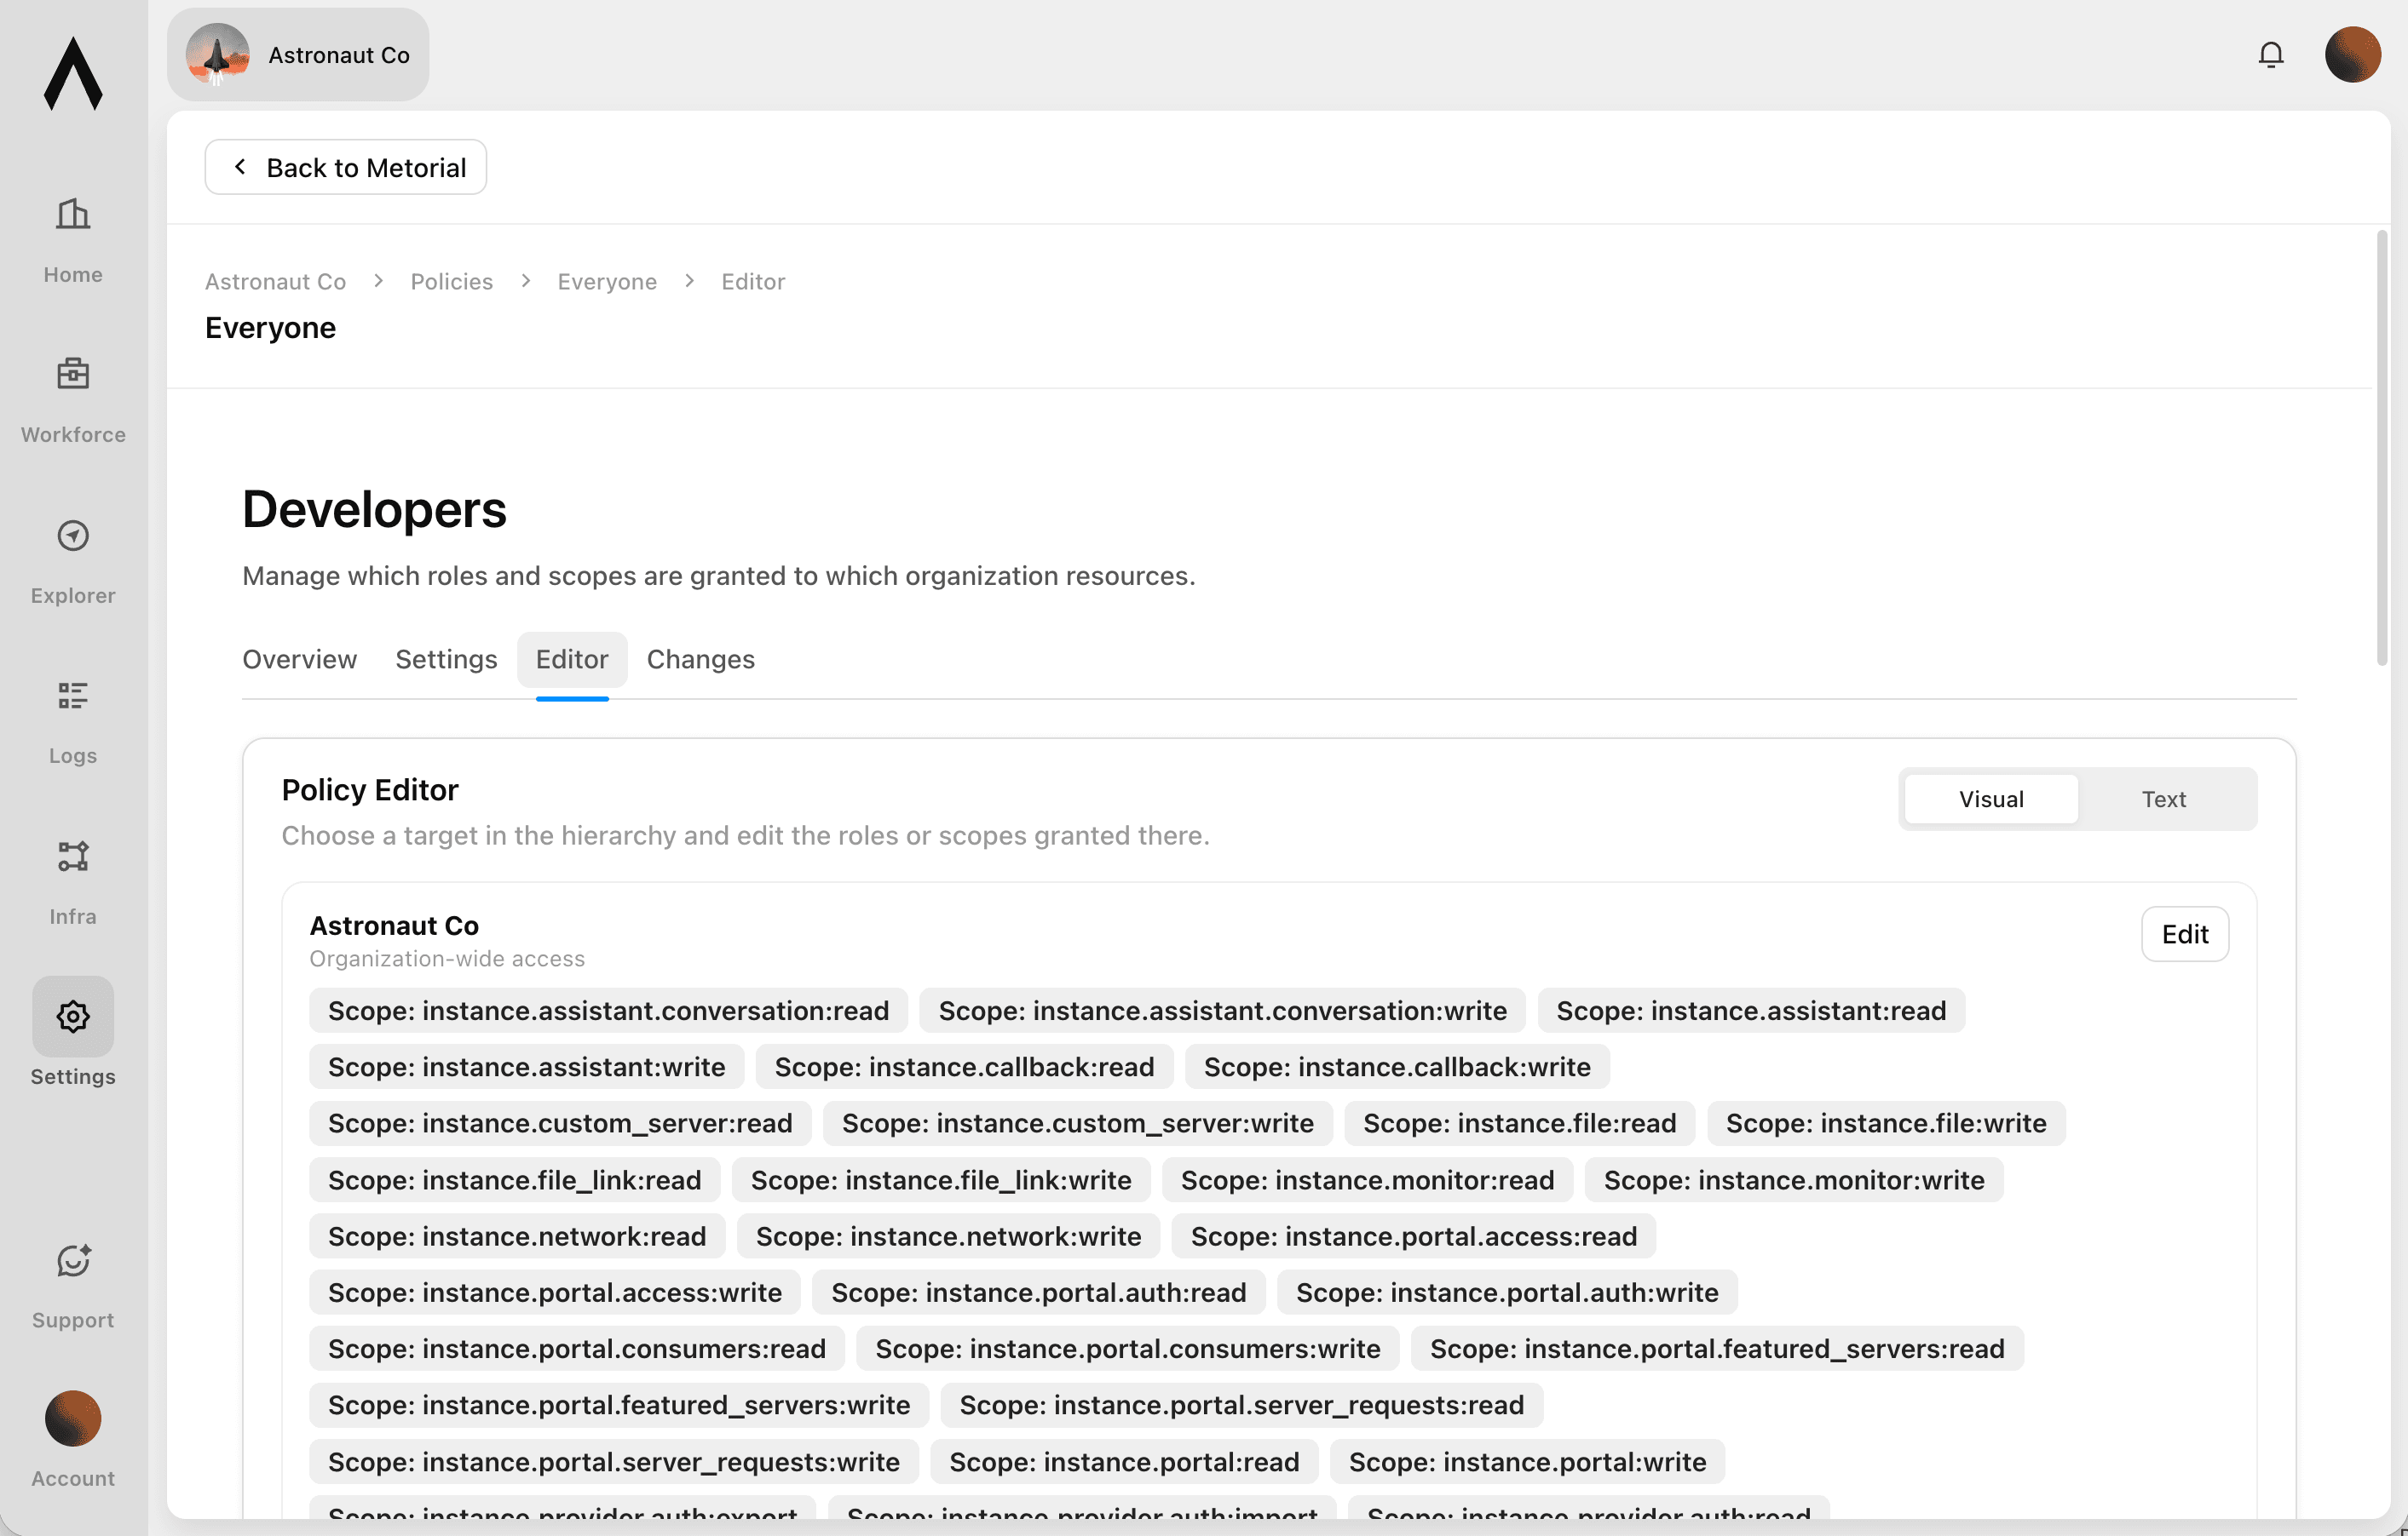Open the Account avatar in sidebar
Viewport: 2408px width, 1536px height.
click(73, 1419)
